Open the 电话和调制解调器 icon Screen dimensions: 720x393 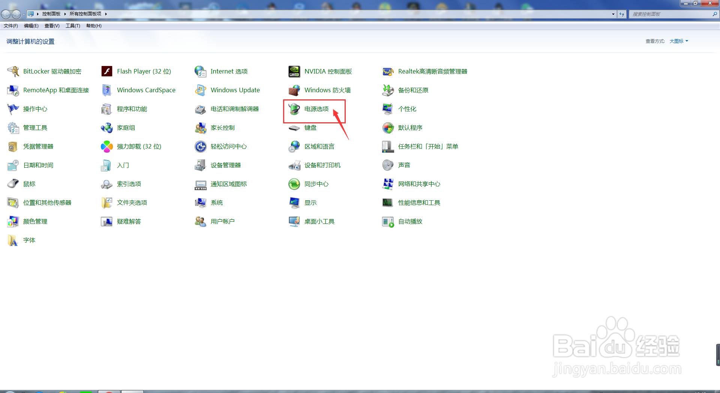[x=201, y=109]
